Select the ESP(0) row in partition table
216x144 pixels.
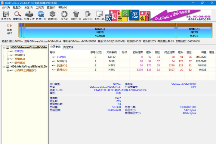tap(61, 57)
